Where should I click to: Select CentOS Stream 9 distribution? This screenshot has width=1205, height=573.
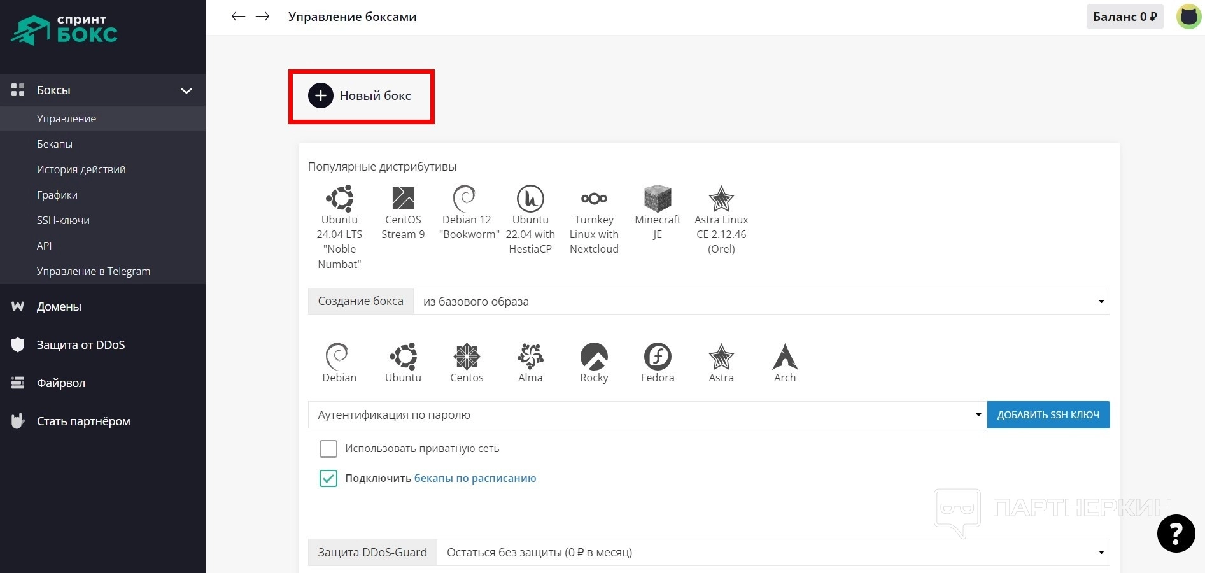click(403, 199)
